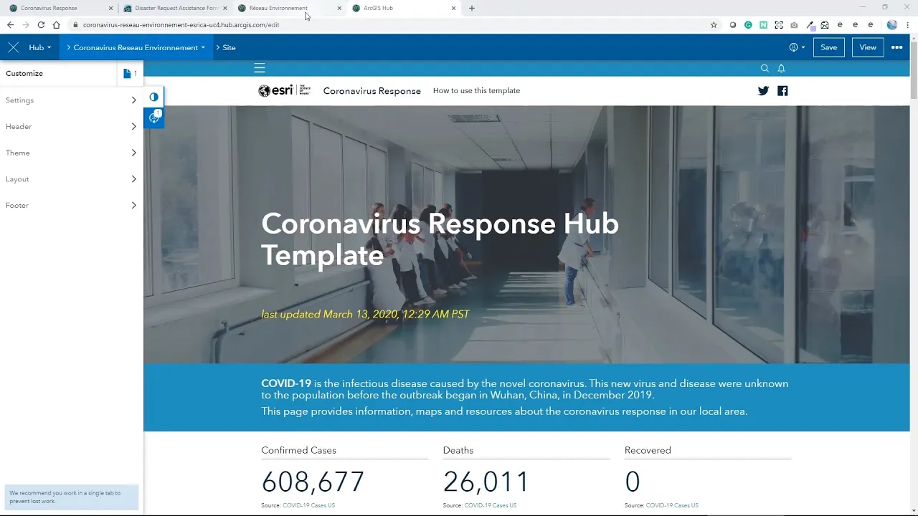Bookmark the page with the star icon
The image size is (918, 516).
click(714, 24)
